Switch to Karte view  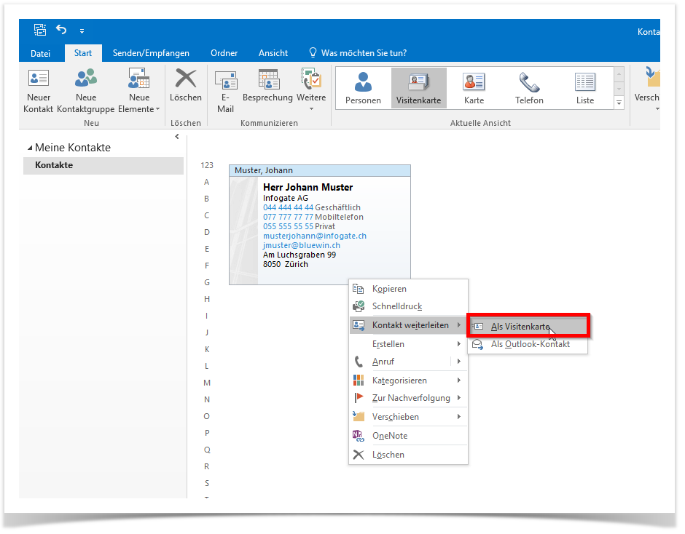pos(474,89)
